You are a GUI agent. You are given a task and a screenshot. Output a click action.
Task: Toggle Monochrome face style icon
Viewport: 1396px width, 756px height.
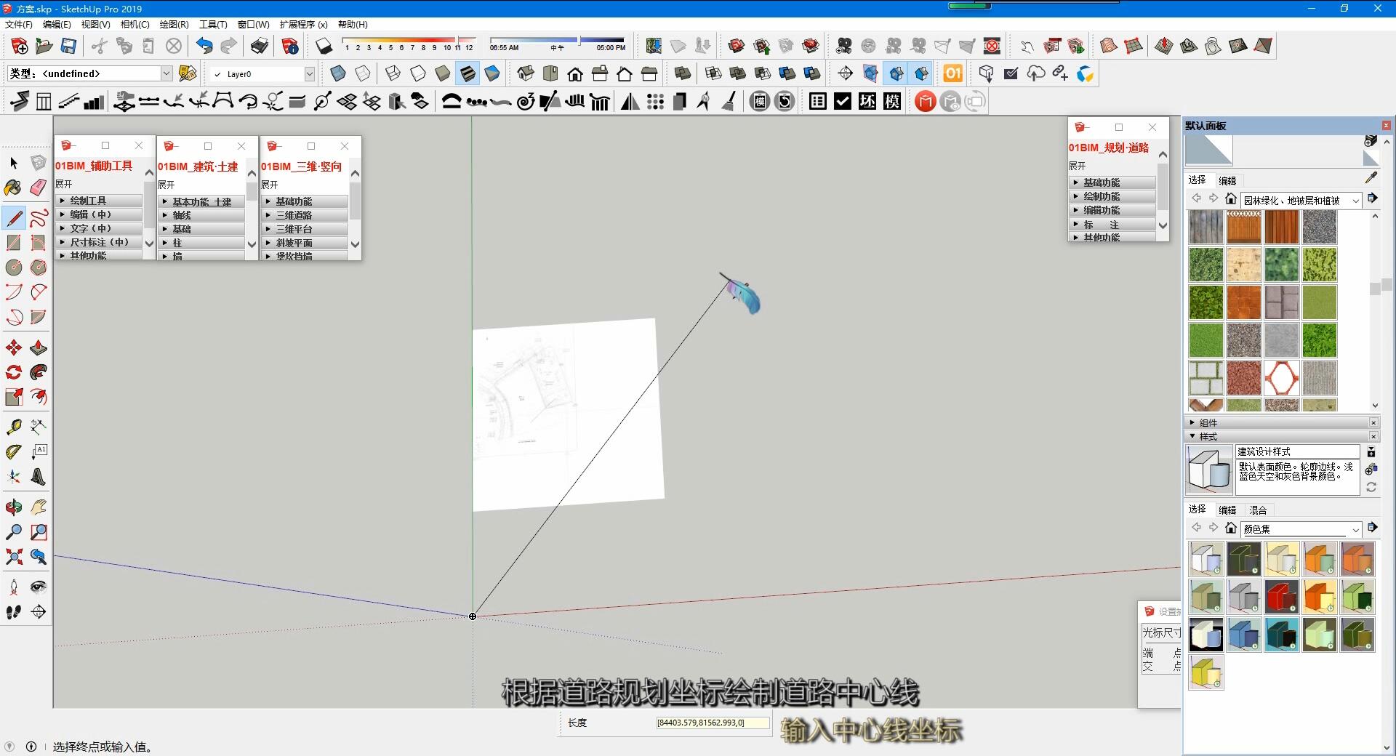pos(492,73)
